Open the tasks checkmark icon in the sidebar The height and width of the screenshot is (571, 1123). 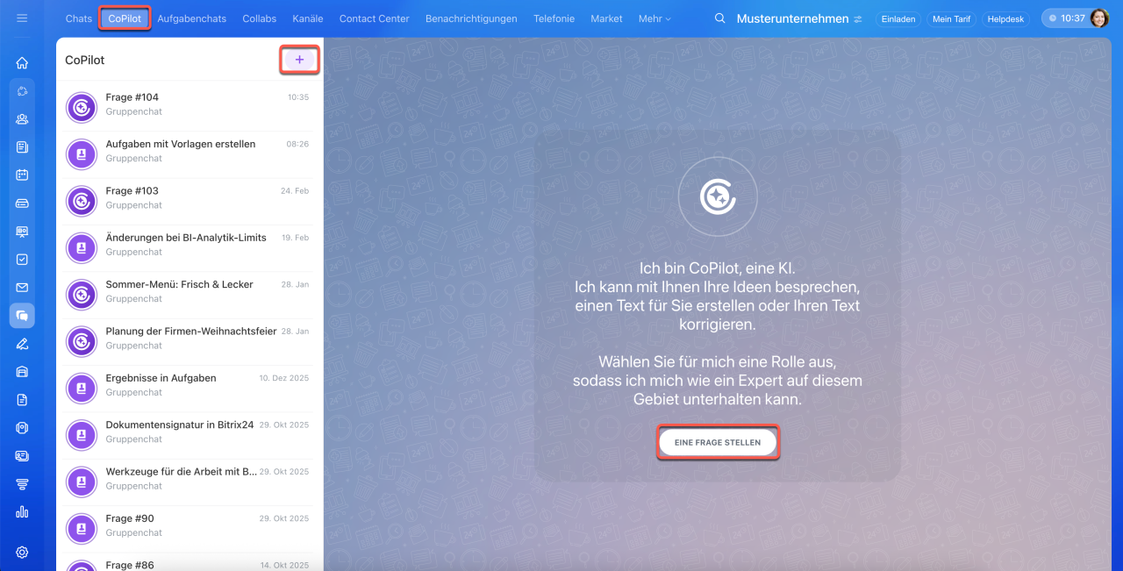(22, 260)
